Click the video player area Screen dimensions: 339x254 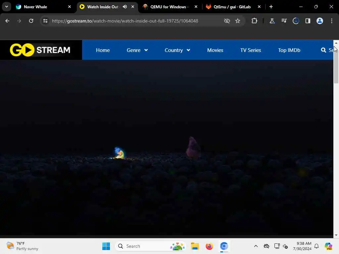point(167,147)
